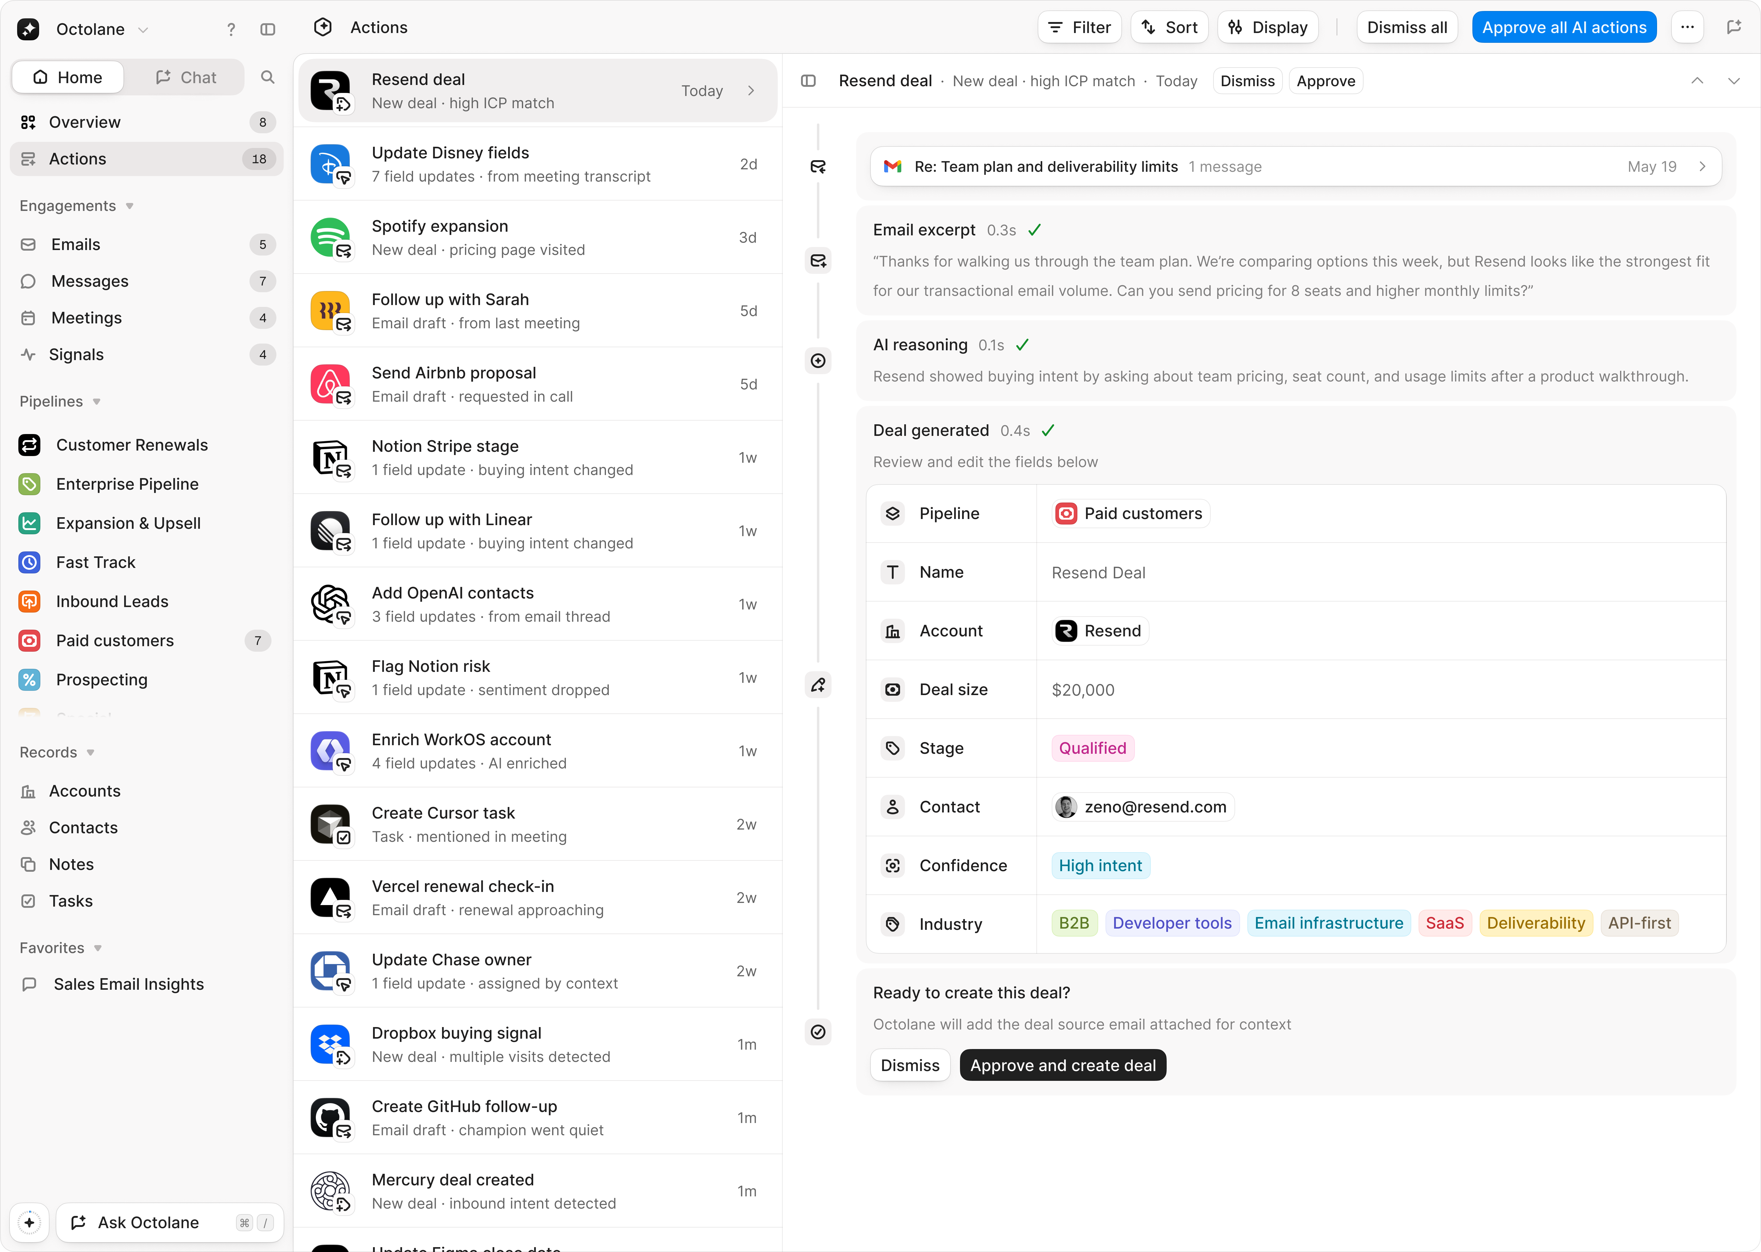Go to next action with down chevron
Screen dimensions: 1761x1252
(1734, 81)
